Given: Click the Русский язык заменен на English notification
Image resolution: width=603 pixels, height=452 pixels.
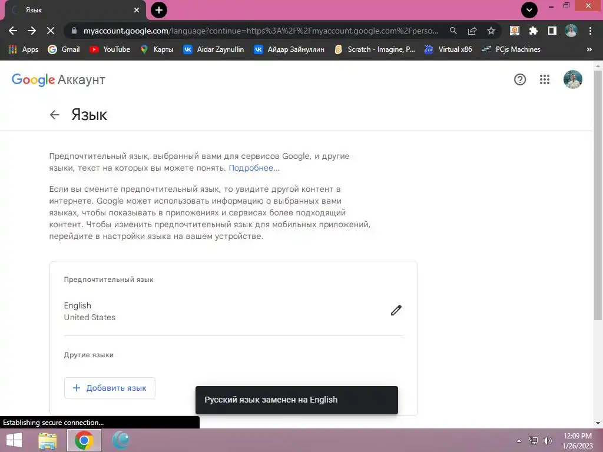Looking at the screenshot, I should pyautogui.click(x=297, y=400).
